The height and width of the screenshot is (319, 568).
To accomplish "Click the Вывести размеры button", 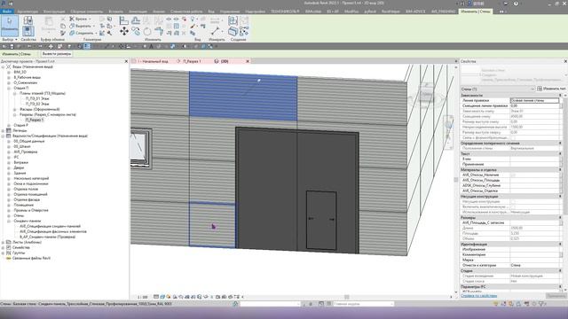I will (57, 54).
